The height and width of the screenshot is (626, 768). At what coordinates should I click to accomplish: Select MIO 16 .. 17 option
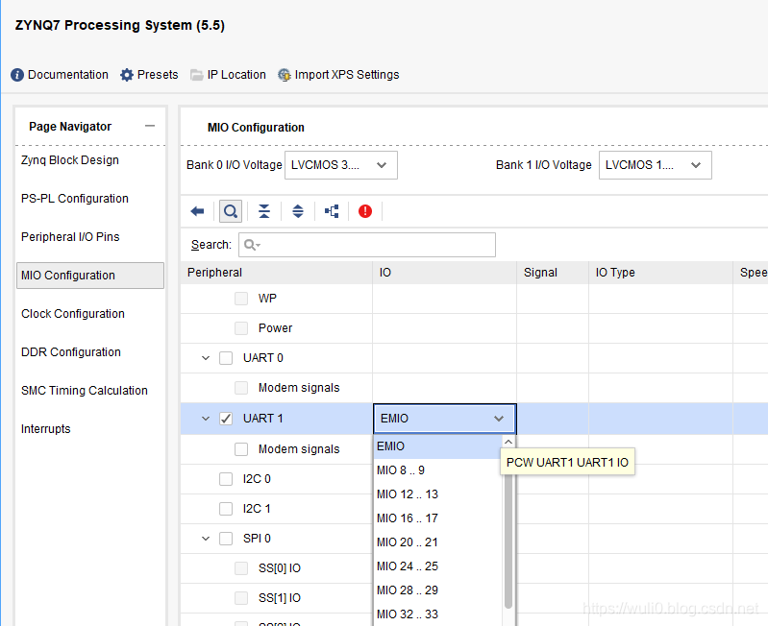(x=437, y=518)
